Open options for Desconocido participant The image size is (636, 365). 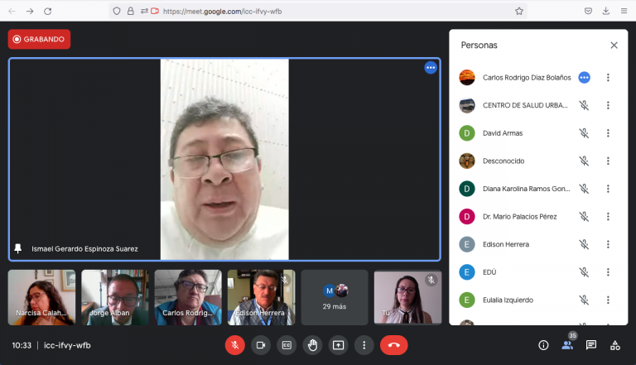[x=608, y=161]
